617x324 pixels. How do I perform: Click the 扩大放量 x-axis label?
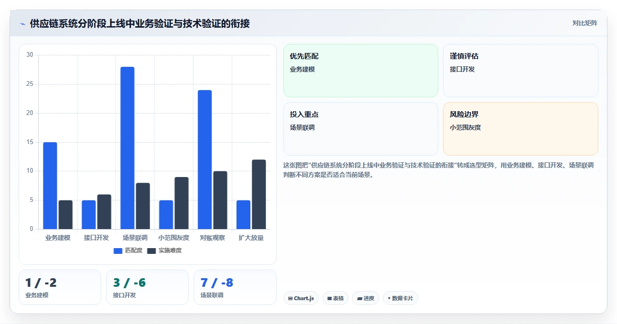(x=251, y=238)
